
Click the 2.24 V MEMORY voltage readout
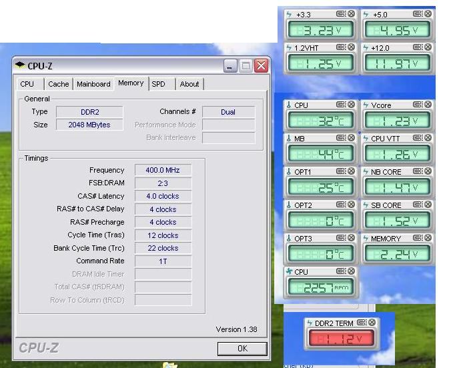pos(398,254)
